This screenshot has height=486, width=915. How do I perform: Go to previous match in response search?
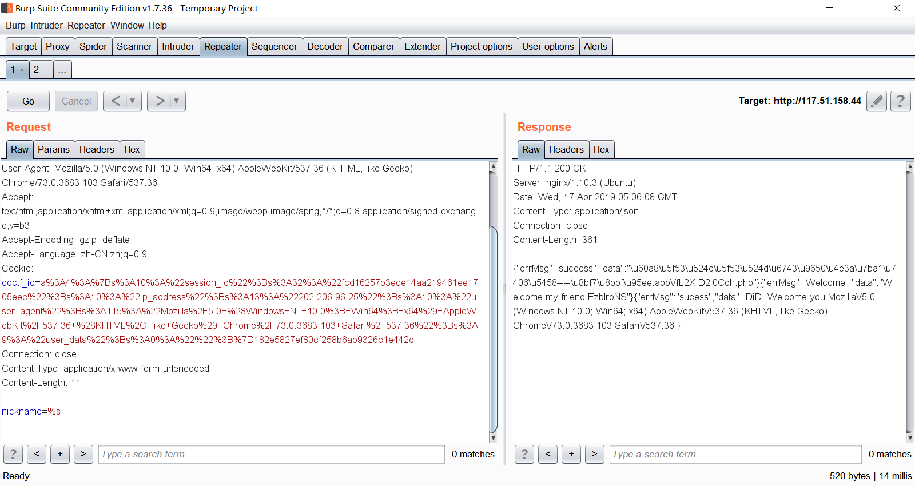(x=548, y=455)
